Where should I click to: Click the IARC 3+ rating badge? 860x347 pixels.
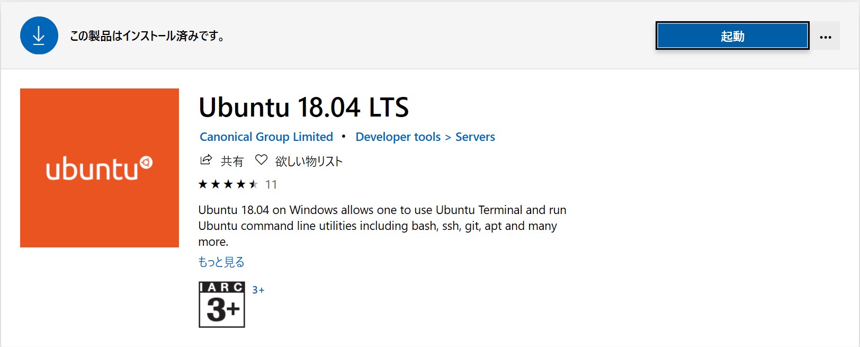click(x=222, y=305)
